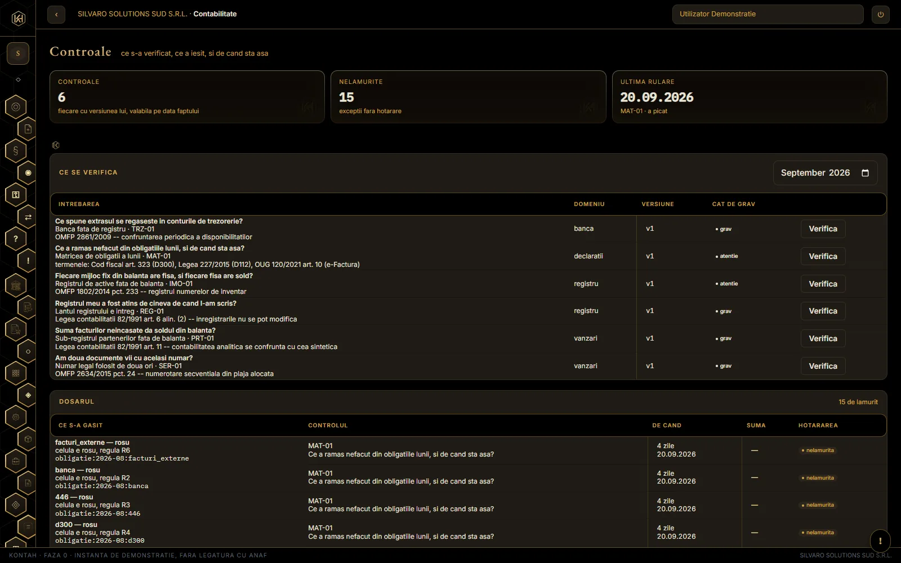Open the gear settings hexagon in sidebar

[16, 417]
